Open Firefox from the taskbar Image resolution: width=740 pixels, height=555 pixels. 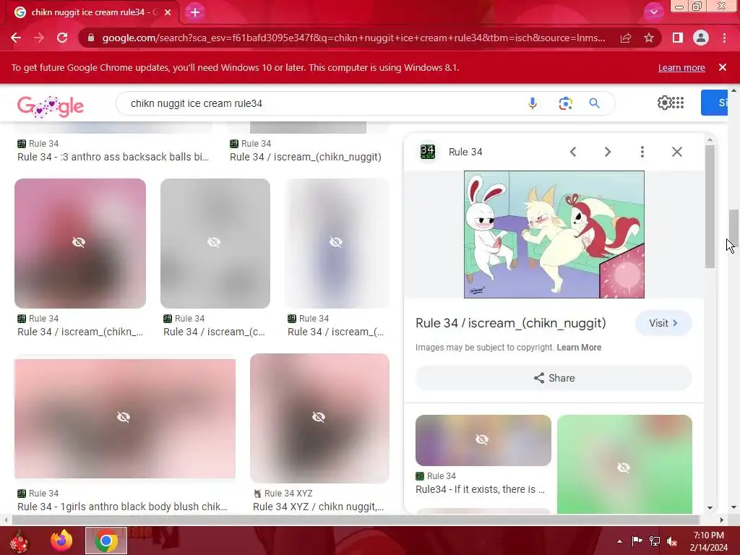click(61, 541)
